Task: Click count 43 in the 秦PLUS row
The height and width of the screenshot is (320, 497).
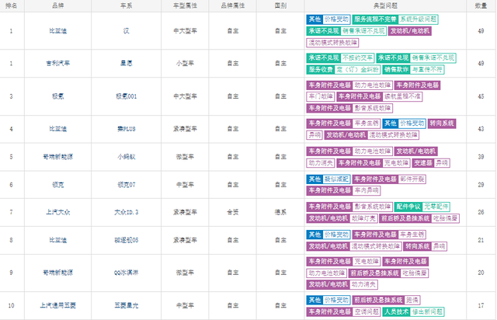Action: 481,129
